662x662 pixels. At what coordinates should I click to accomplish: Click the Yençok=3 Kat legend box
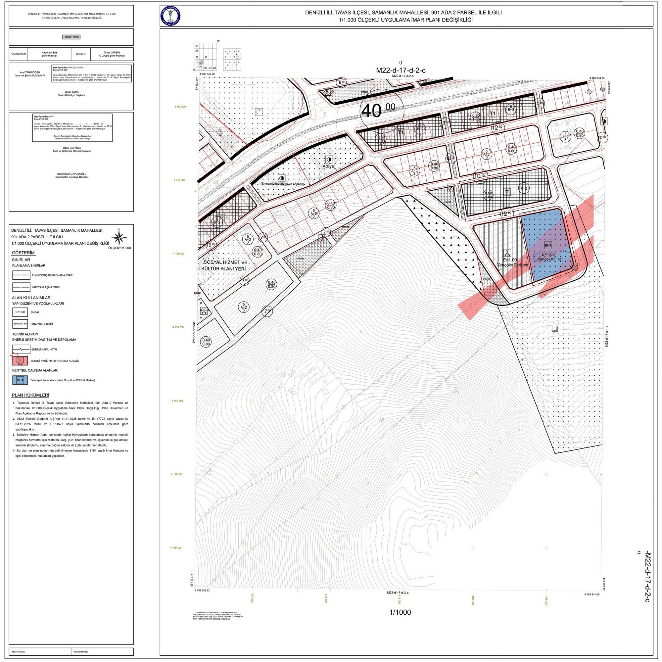point(20,324)
